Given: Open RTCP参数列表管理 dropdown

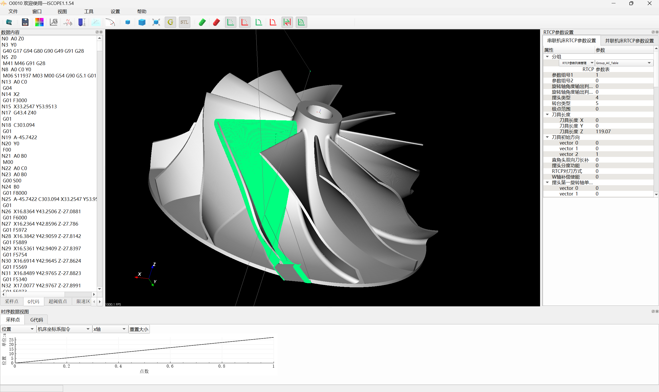Looking at the screenshot, I should [577, 63].
